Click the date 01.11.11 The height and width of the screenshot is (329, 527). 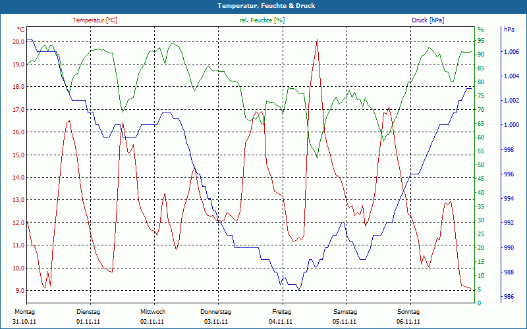point(88,322)
